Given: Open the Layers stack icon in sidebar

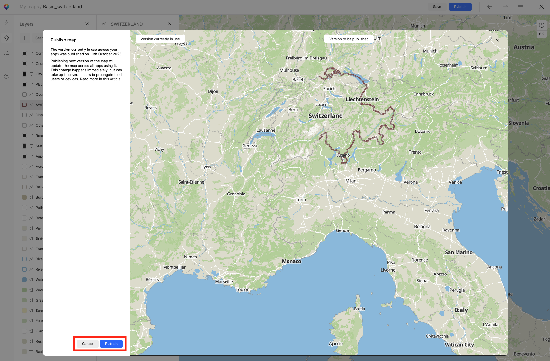Looking at the screenshot, I should (x=6, y=38).
